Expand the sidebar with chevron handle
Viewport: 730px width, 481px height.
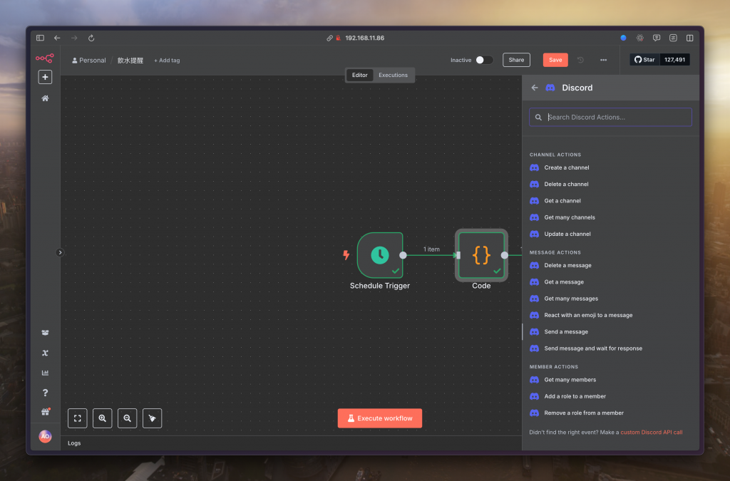click(60, 252)
